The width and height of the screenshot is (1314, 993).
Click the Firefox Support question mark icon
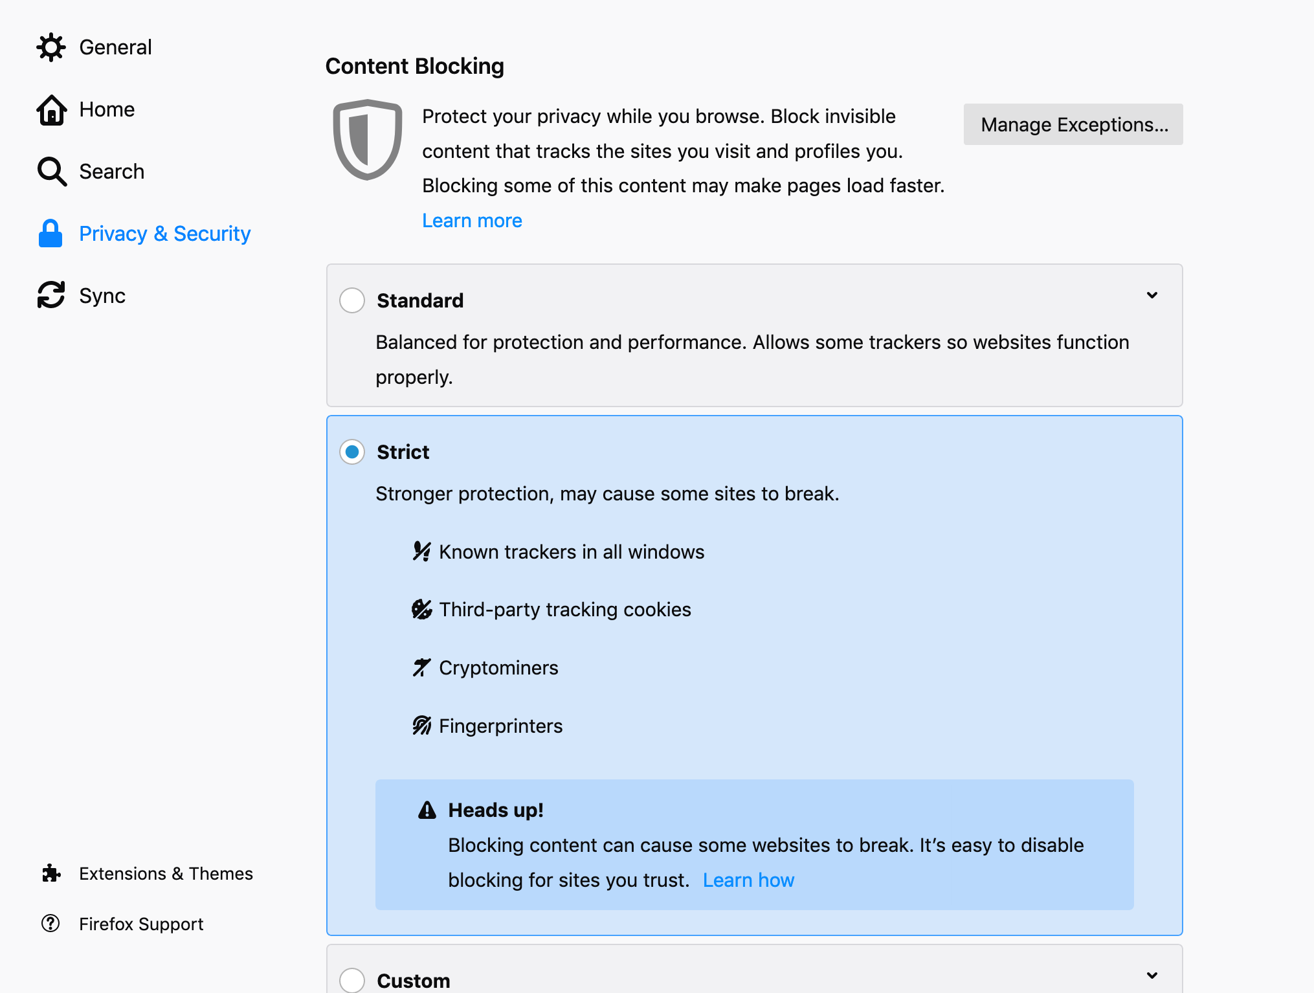coord(50,924)
